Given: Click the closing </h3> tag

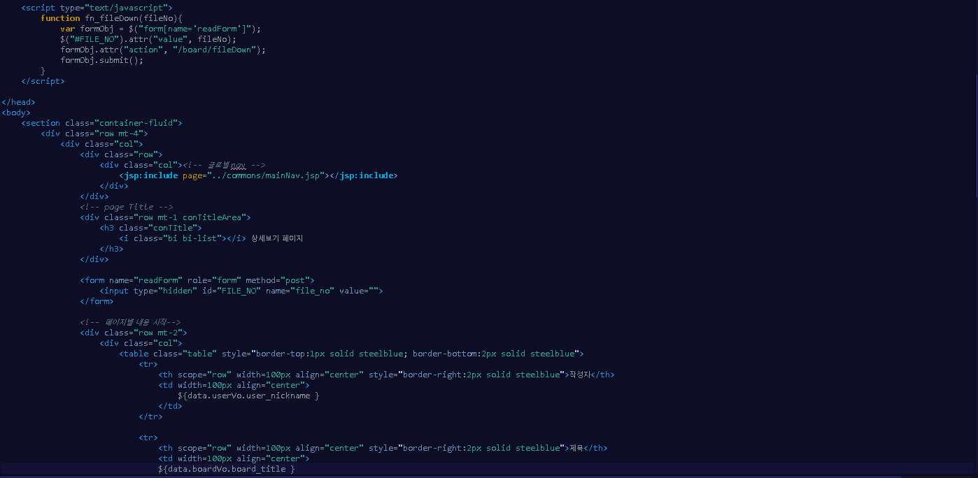Looking at the screenshot, I should (x=111, y=249).
